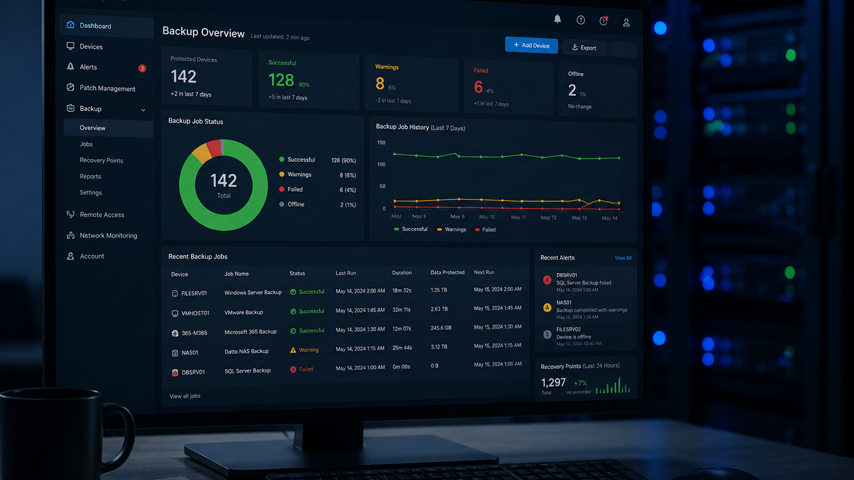Open Settings under Backup
This screenshot has width=854, height=480.
(x=90, y=192)
